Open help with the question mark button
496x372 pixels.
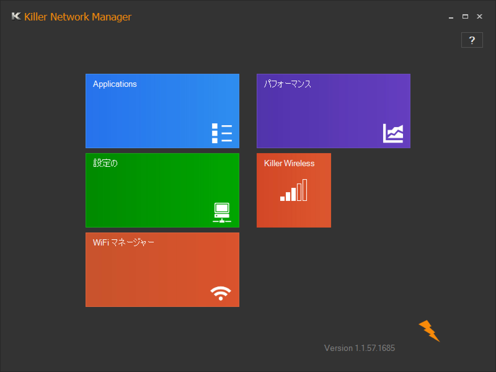tap(472, 40)
